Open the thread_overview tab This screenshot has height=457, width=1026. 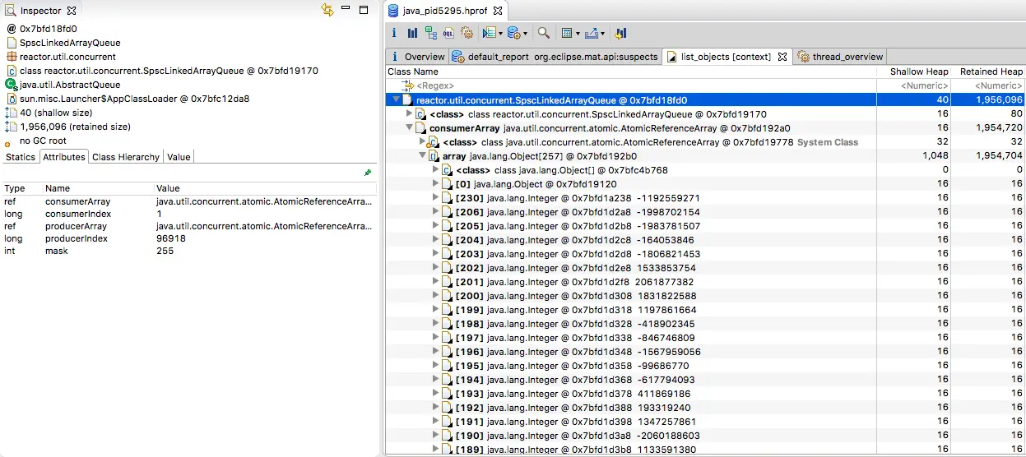pyautogui.click(x=841, y=57)
